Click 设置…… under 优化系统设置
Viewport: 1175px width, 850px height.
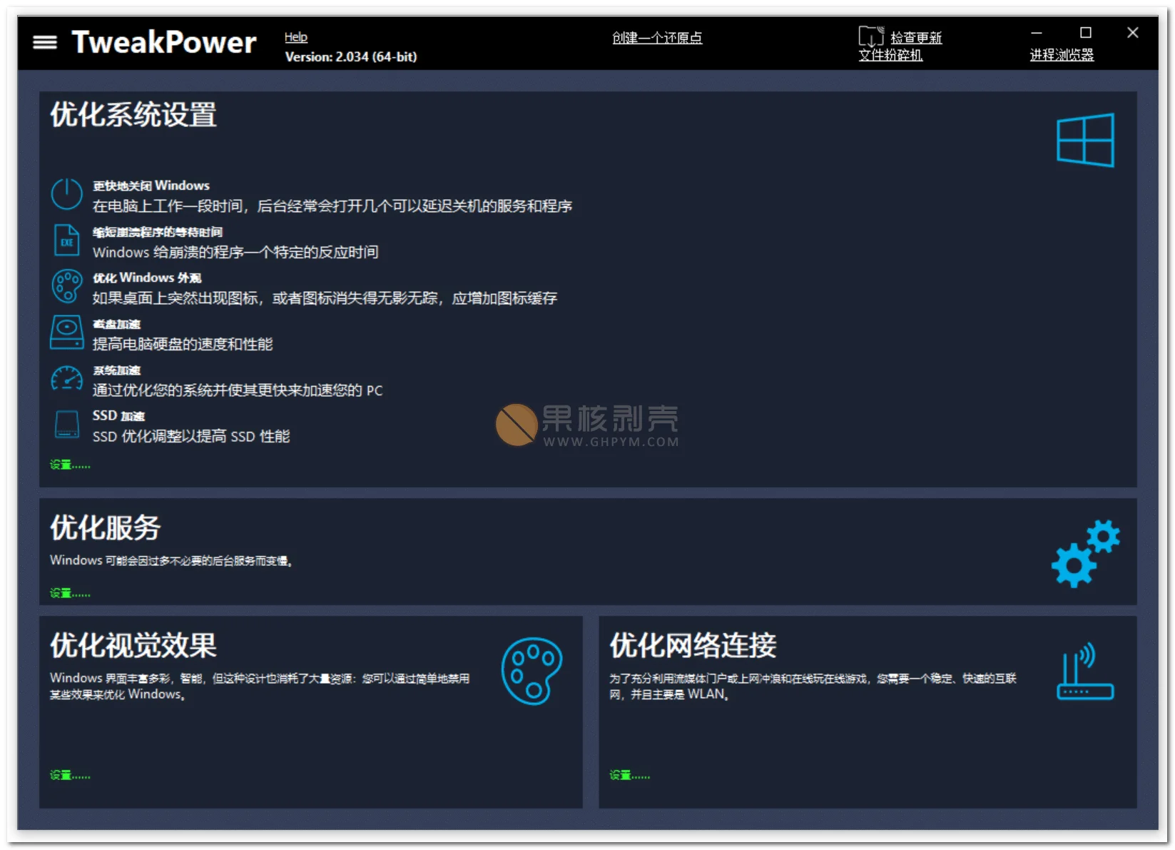click(x=69, y=465)
